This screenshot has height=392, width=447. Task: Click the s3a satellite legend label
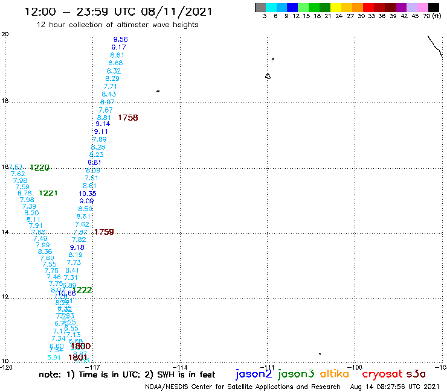[416, 374]
